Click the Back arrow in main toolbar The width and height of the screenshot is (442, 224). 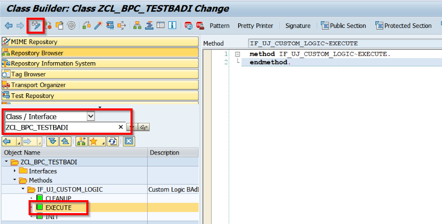(9, 26)
